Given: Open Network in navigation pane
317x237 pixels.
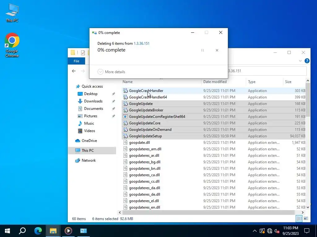Looking at the screenshot, I should (x=89, y=160).
